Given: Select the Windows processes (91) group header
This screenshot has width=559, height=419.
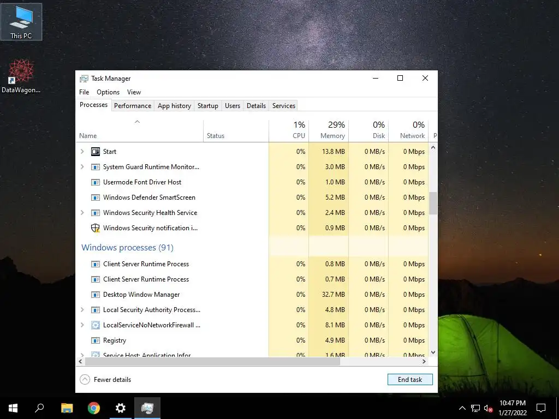Looking at the screenshot, I should (x=127, y=248).
